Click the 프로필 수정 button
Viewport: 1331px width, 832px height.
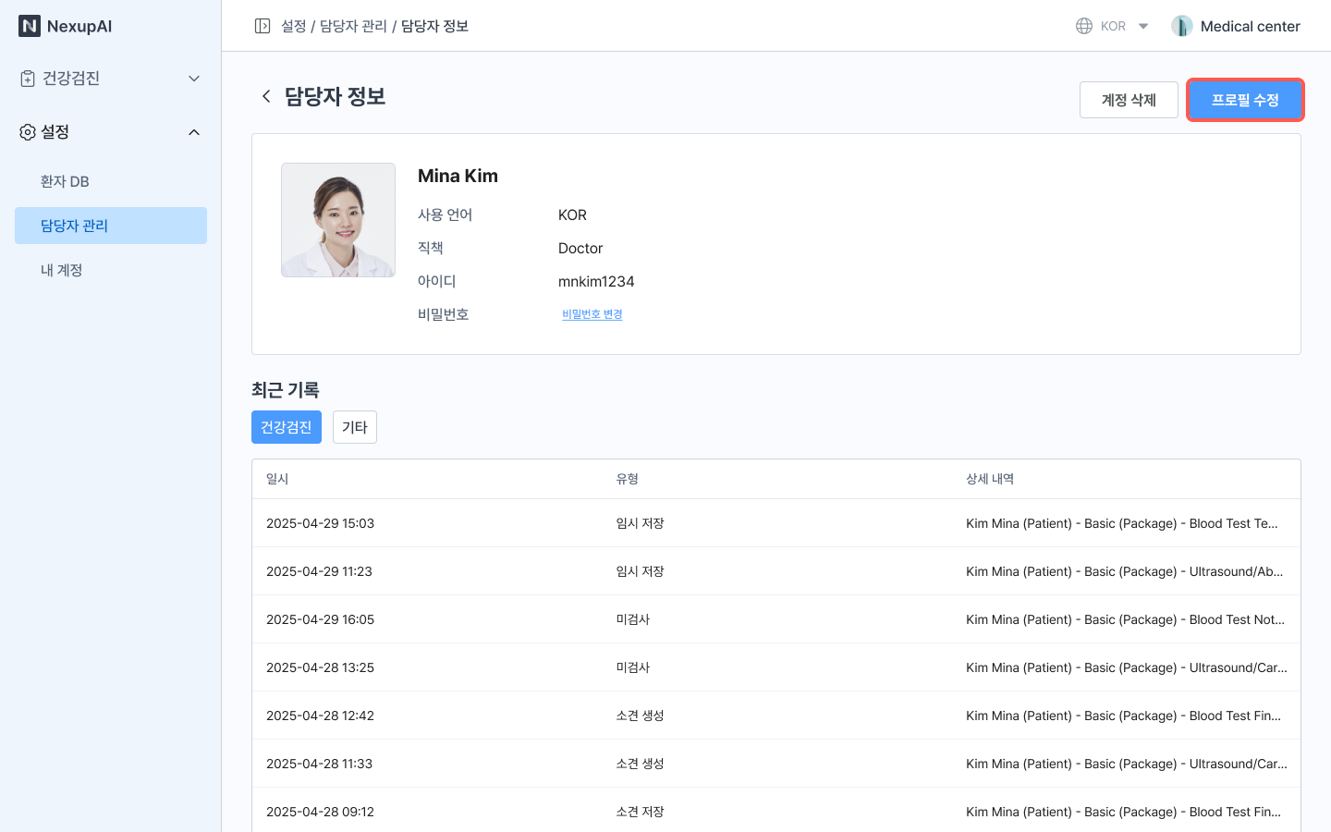click(1245, 100)
